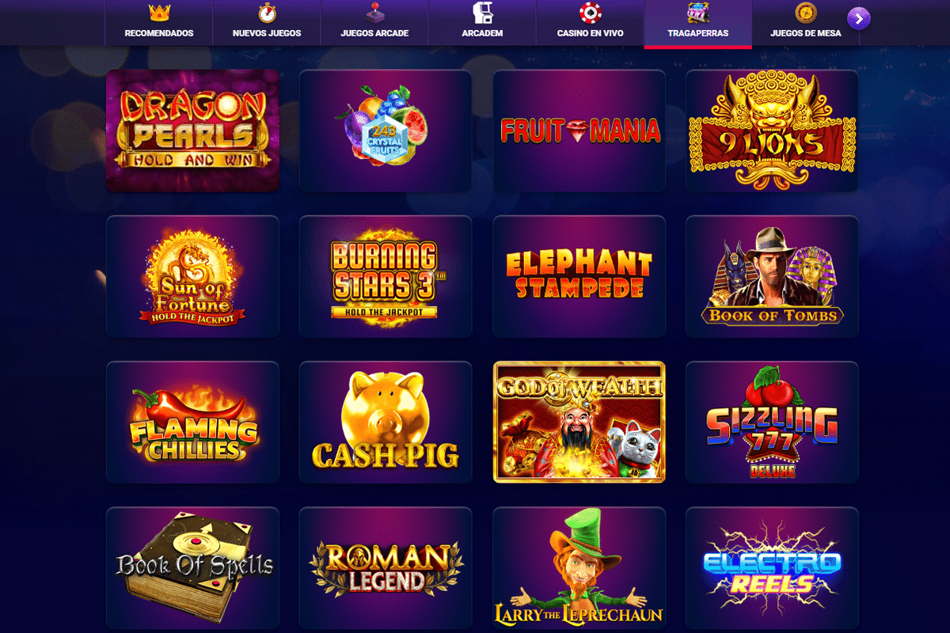
Task: Click the slot machine icon above Tragaperras
Action: (x=697, y=13)
